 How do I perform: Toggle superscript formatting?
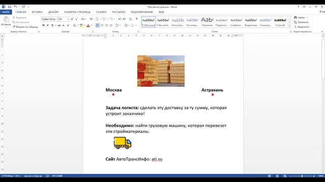tap(68, 25)
